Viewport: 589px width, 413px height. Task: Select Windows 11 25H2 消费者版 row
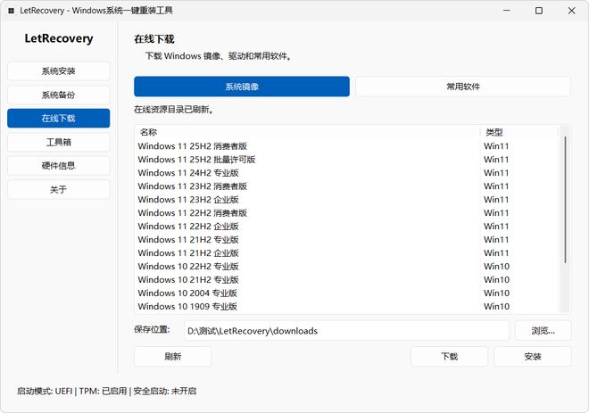click(x=347, y=146)
